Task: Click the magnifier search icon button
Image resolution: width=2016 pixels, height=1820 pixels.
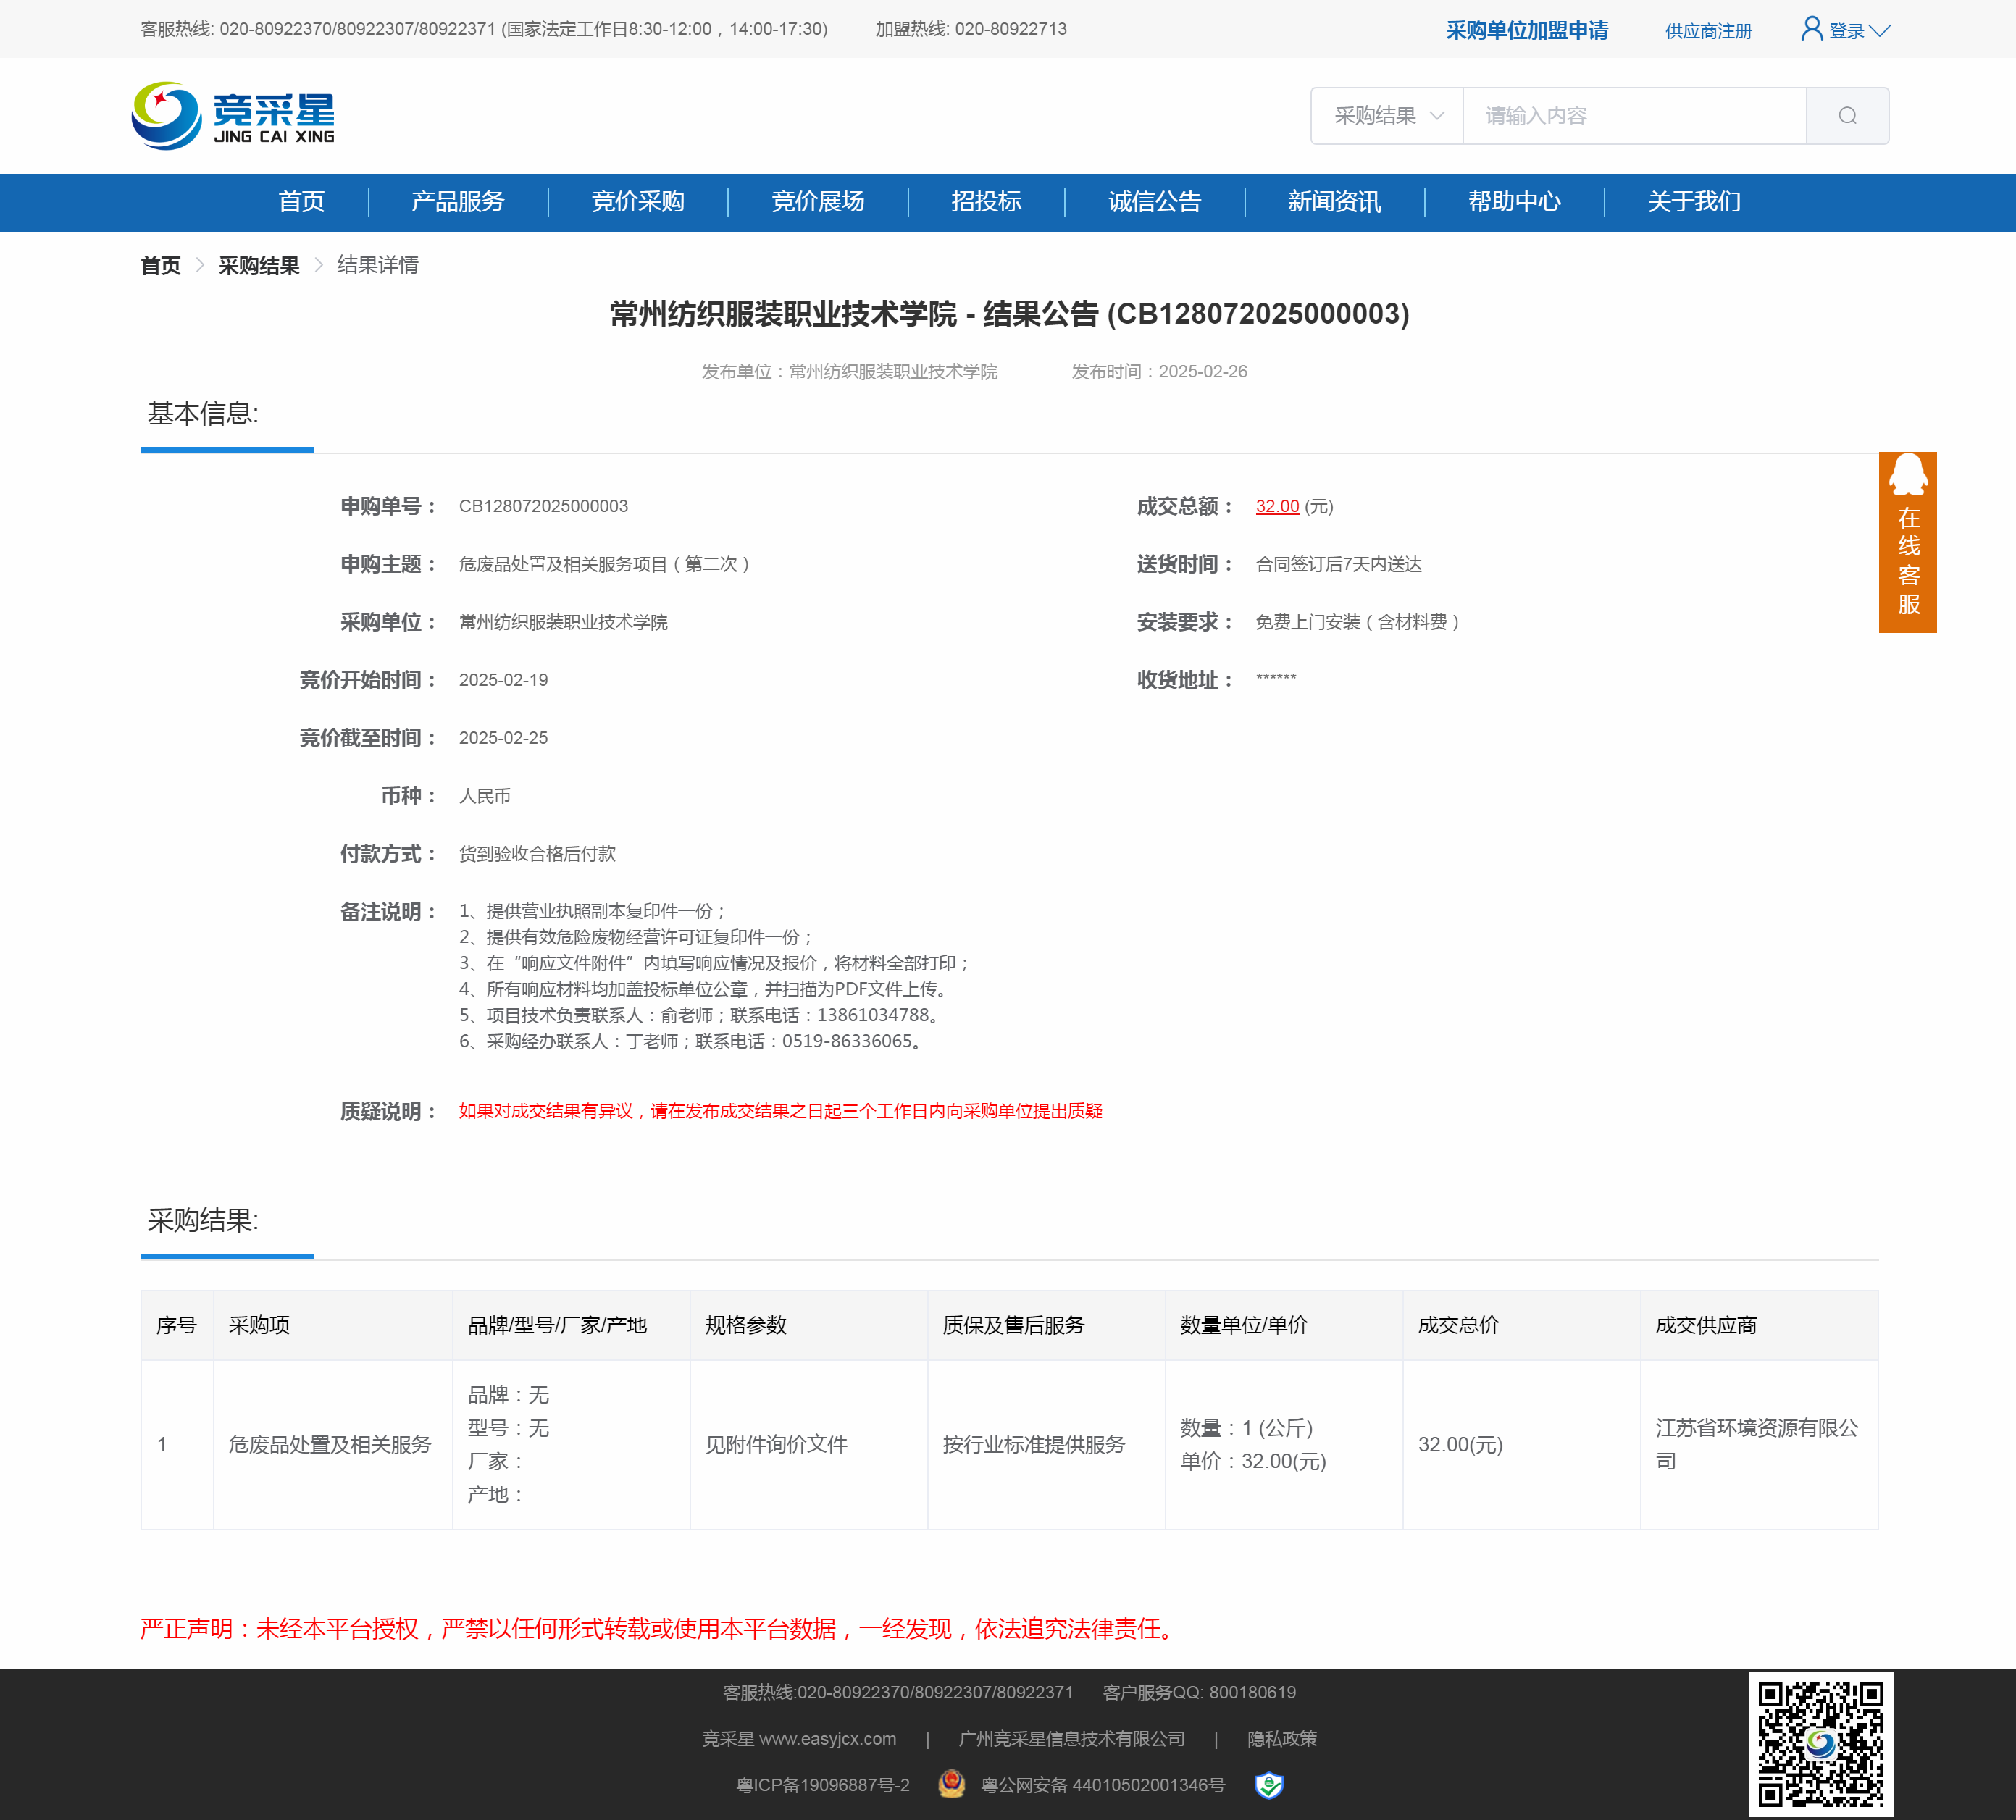Action: [x=1846, y=116]
